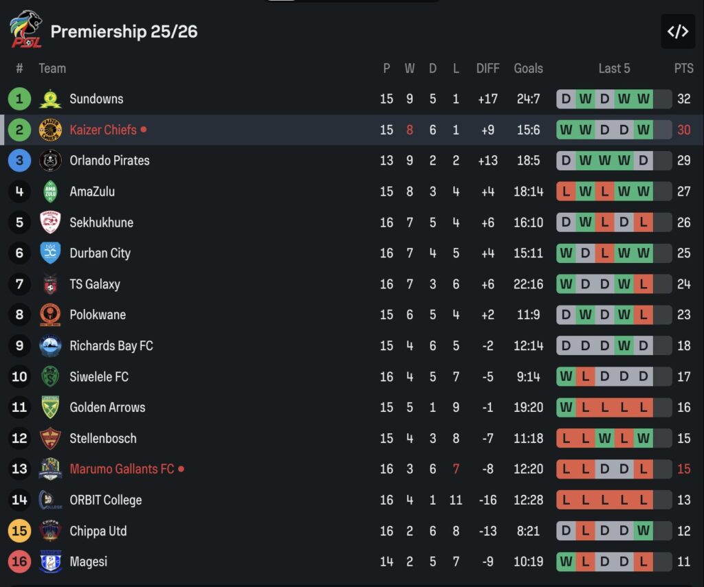This screenshot has height=587, width=704.
Task: Click the Goals column header
Action: pos(528,69)
